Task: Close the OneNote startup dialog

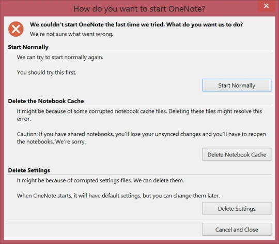Action: point(266,6)
